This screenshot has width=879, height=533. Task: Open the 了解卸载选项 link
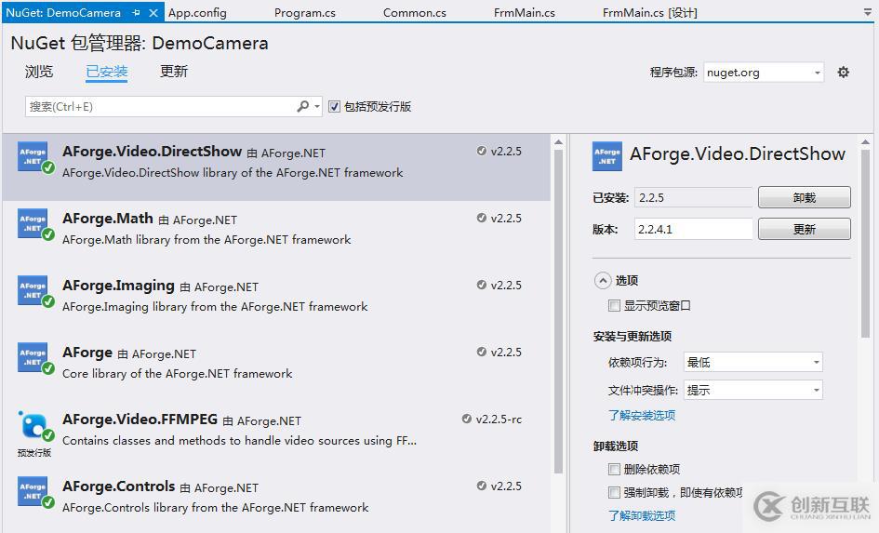[x=642, y=515]
